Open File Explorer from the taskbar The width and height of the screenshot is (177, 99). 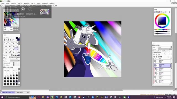coord(43,97)
